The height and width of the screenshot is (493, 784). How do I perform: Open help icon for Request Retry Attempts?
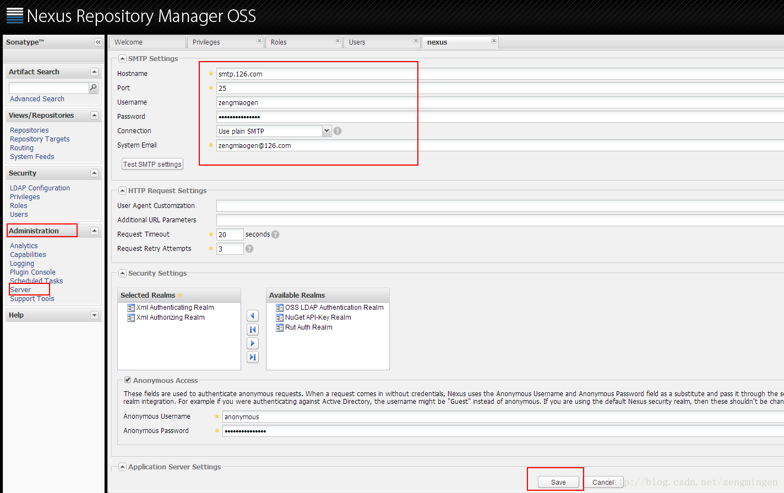tap(249, 249)
